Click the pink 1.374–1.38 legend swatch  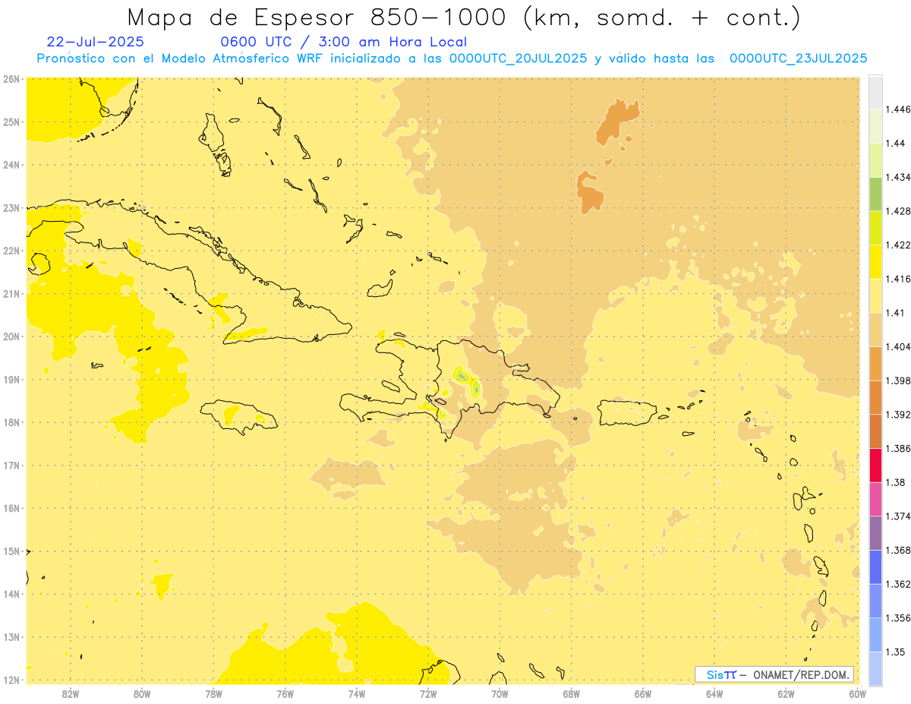875,499
